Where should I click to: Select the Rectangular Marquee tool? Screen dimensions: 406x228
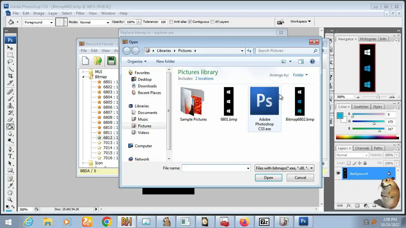[x=10, y=55]
